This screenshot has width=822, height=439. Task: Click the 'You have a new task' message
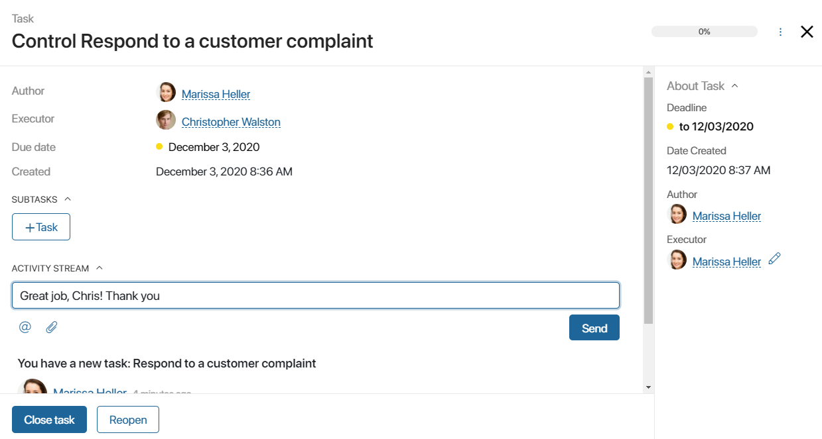click(167, 363)
